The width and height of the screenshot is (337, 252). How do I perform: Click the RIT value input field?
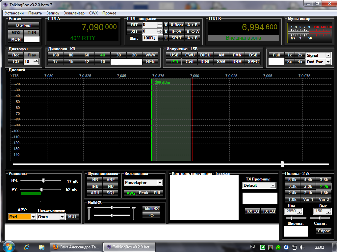(150, 25)
